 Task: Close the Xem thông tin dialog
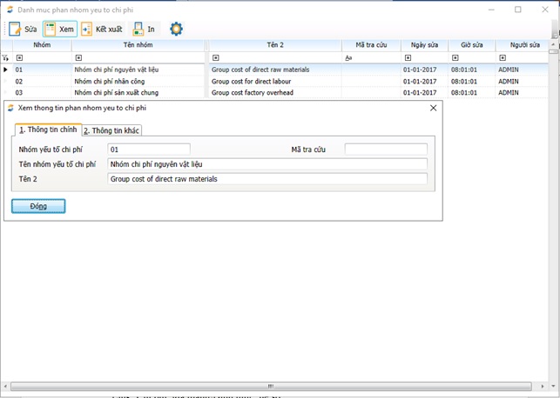click(x=434, y=108)
